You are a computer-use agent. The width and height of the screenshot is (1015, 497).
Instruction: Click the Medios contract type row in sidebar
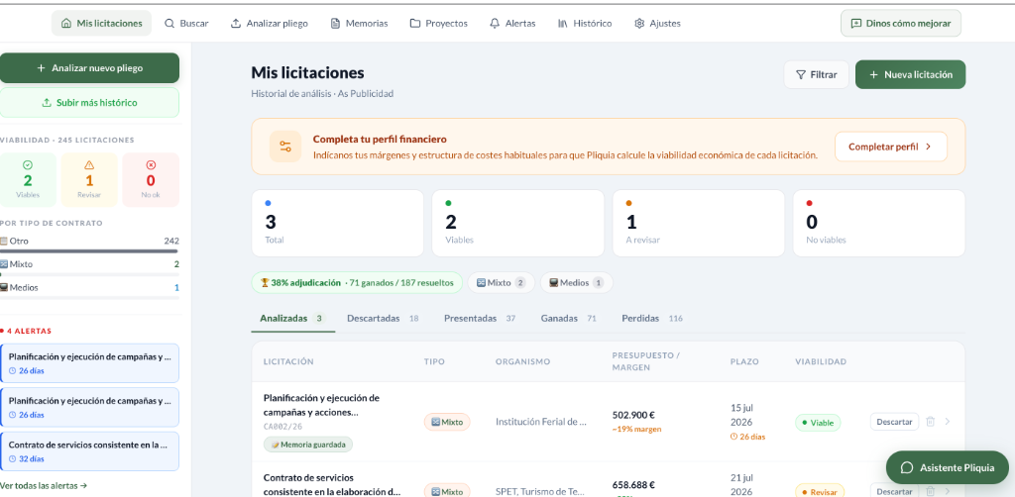[x=89, y=291]
